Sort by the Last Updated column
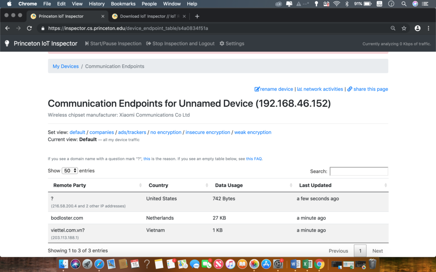The height and width of the screenshot is (272, 436). coord(342,185)
